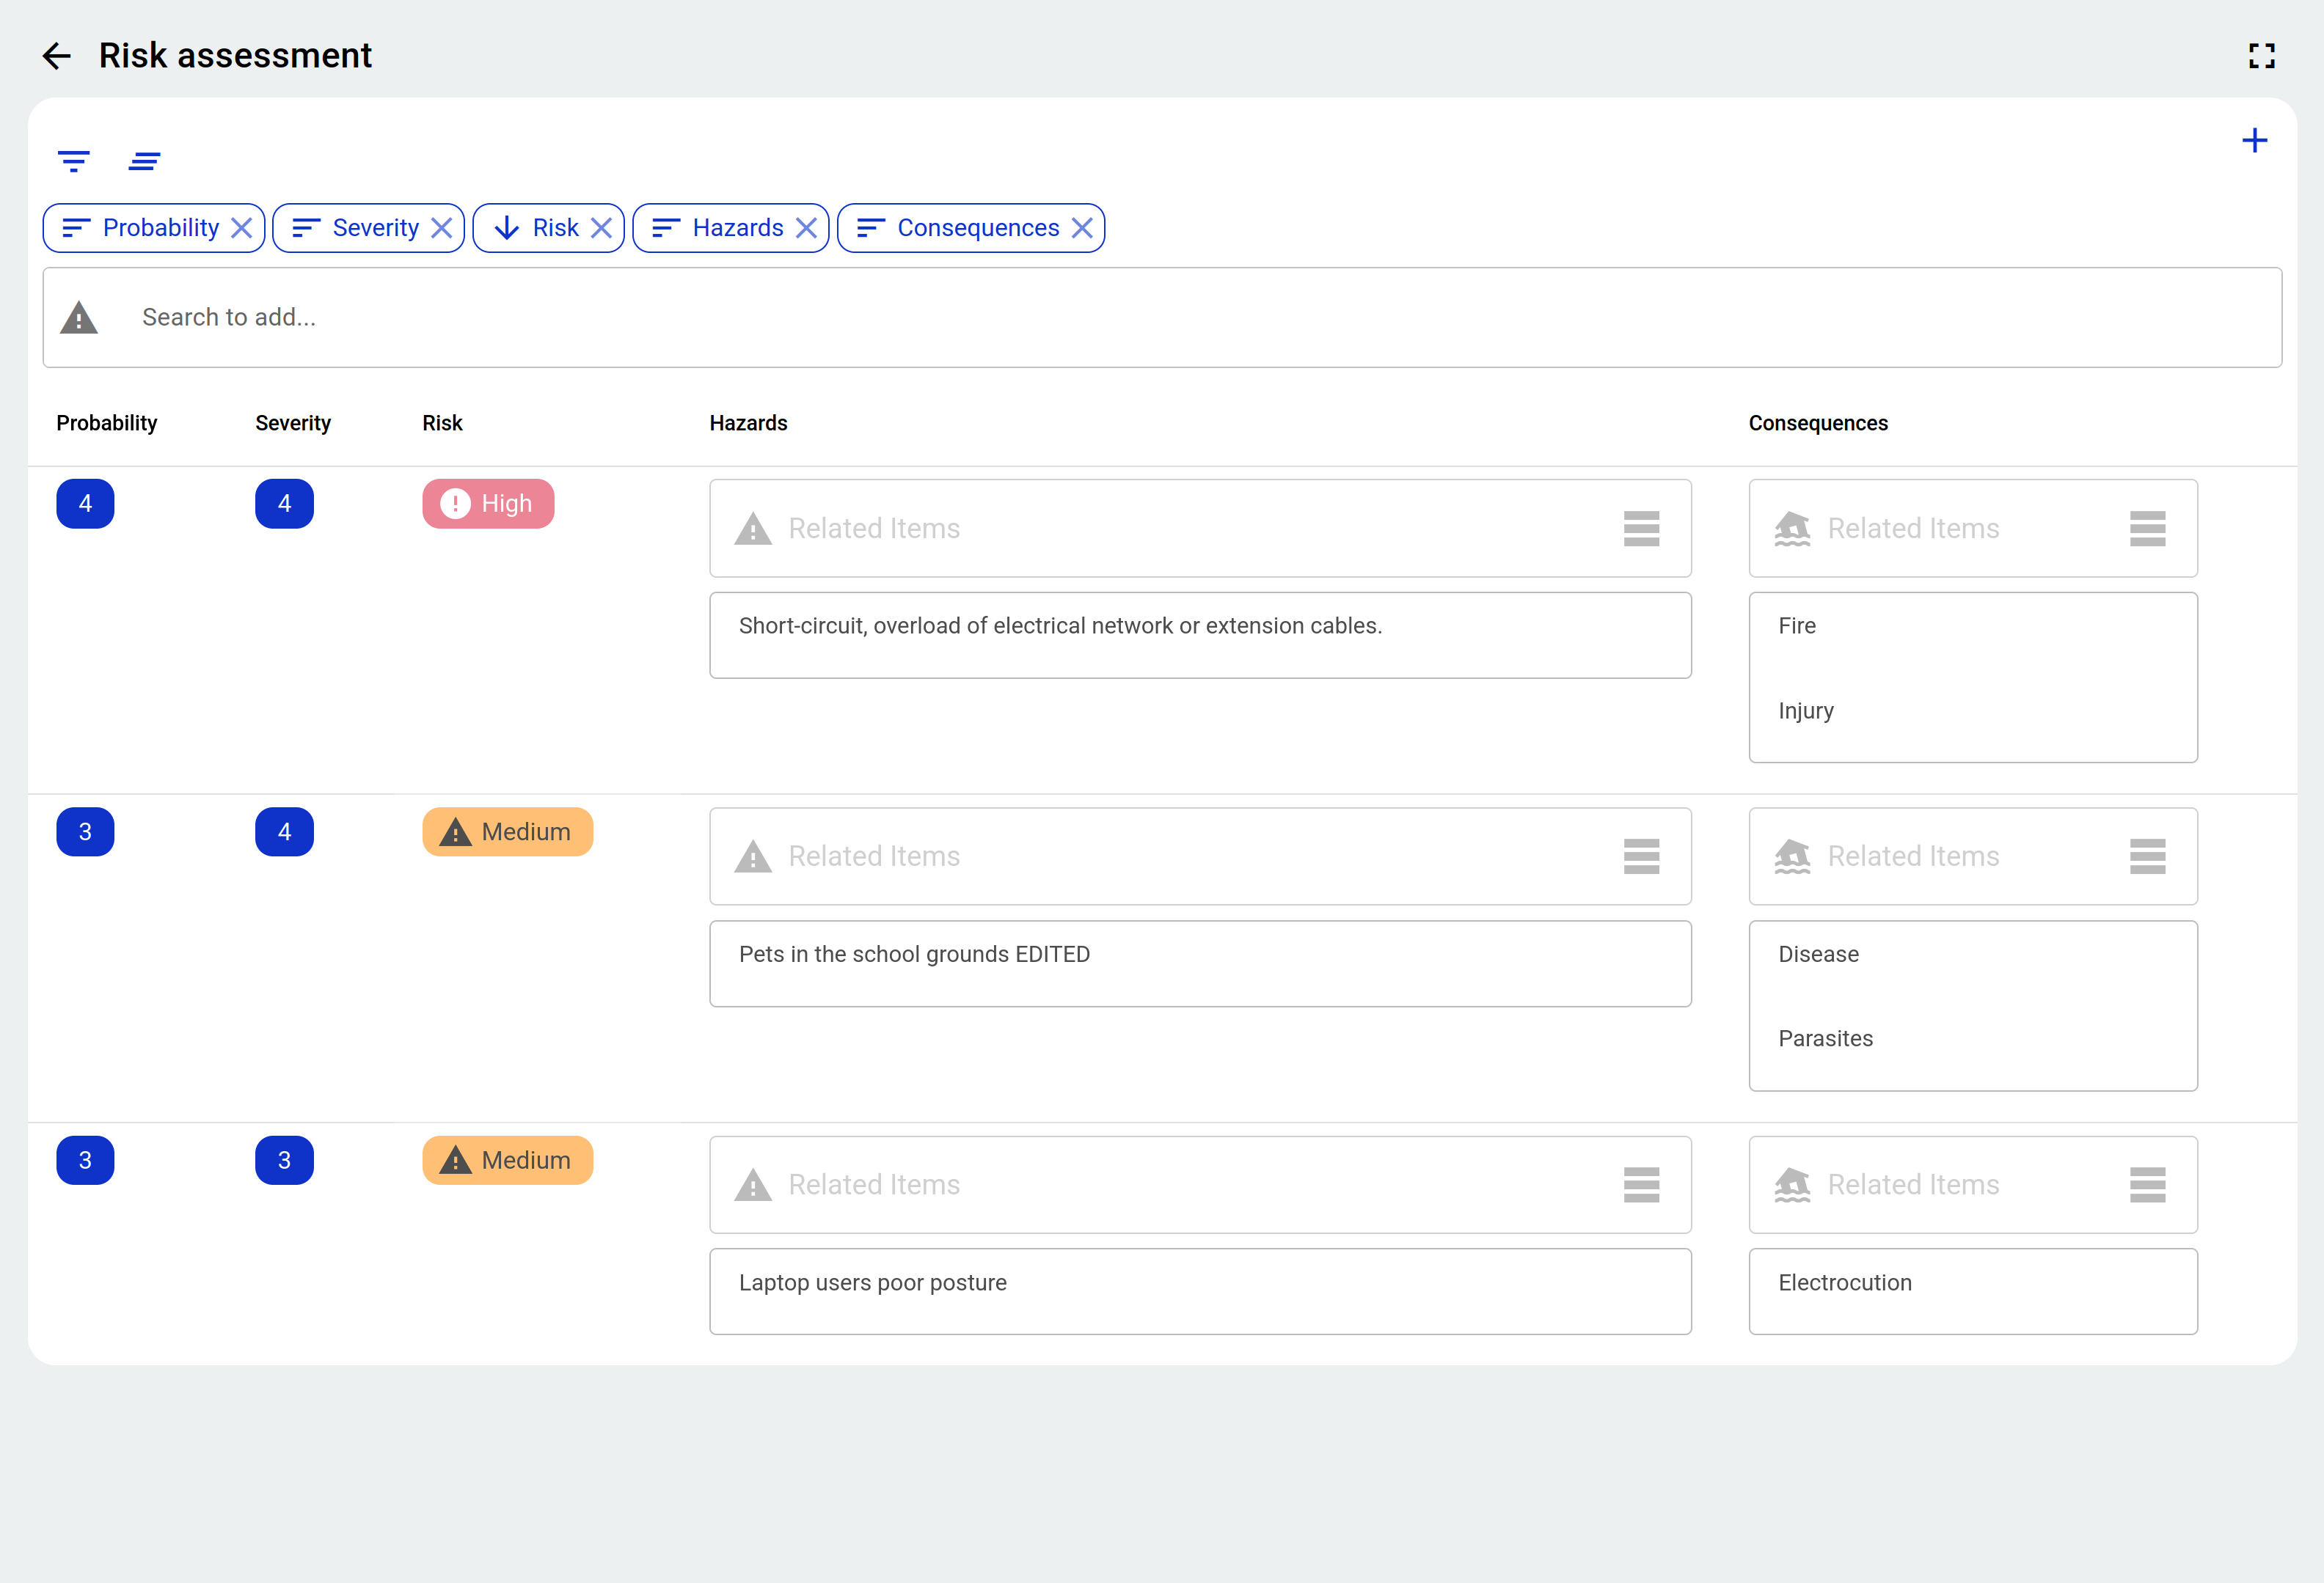The height and width of the screenshot is (1583, 2324).
Task: Open consequences list menu for Pets row
Action: 2147,856
